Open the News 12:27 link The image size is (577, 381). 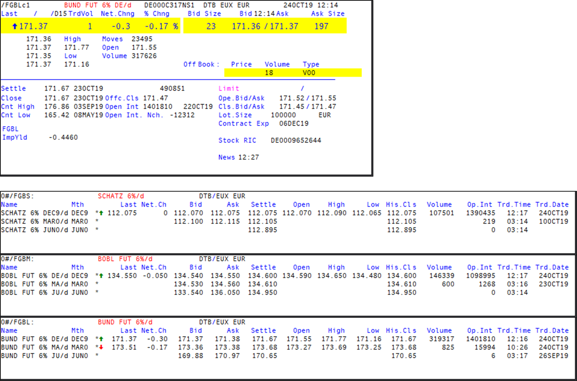click(x=238, y=157)
